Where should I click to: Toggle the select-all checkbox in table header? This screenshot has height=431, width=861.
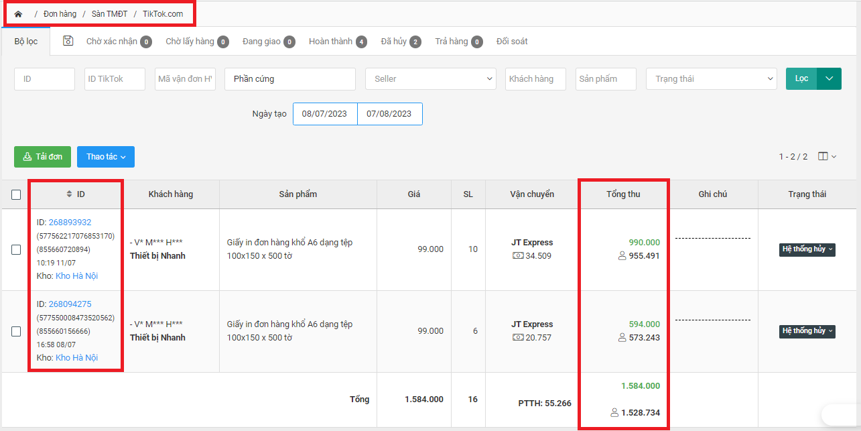point(16,195)
